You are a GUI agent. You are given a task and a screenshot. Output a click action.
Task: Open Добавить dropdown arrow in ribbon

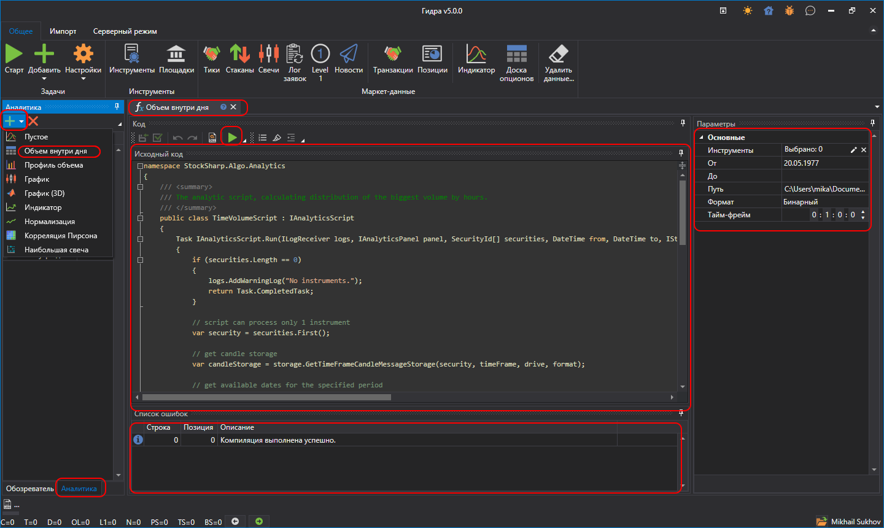click(x=44, y=79)
